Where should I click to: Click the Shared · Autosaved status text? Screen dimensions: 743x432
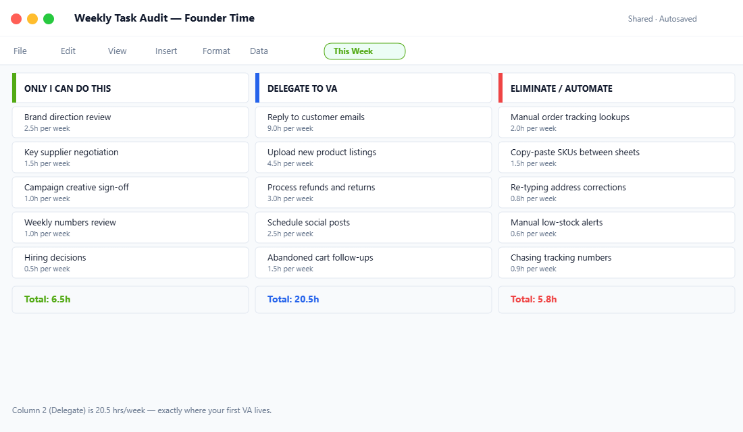click(x=662, y=19)
